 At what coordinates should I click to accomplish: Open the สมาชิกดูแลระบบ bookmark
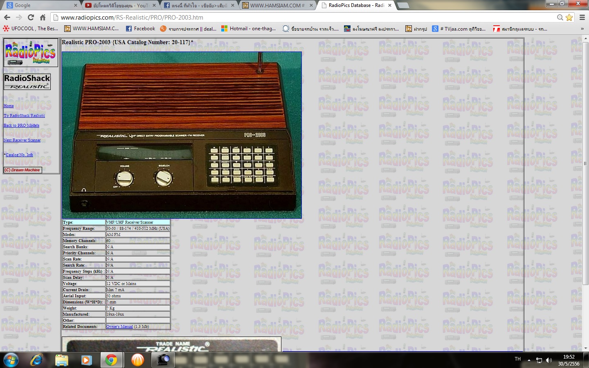(x=520, y=29)
